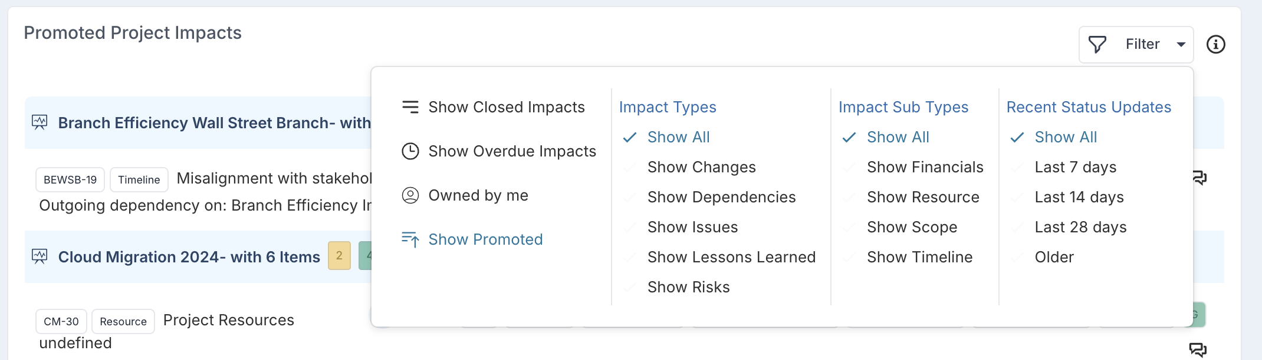Click the person icon for Owned by me
Screen dimensions: 1262x360
pyautogui.click(x=410, y=195)
